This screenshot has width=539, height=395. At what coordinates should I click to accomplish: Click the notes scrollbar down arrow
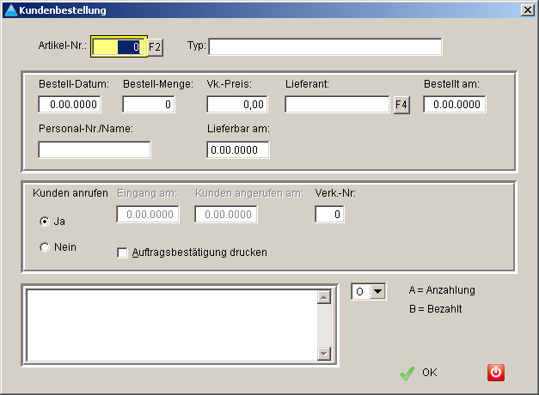pos(324,354)
